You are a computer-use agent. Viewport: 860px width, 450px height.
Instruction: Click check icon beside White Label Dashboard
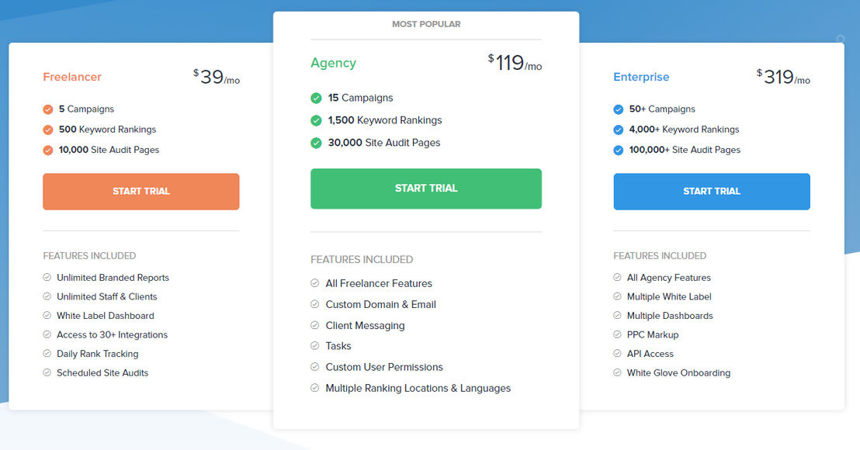tap(47, 315)
